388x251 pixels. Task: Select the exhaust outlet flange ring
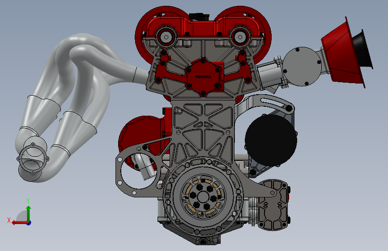coord(33,159)
